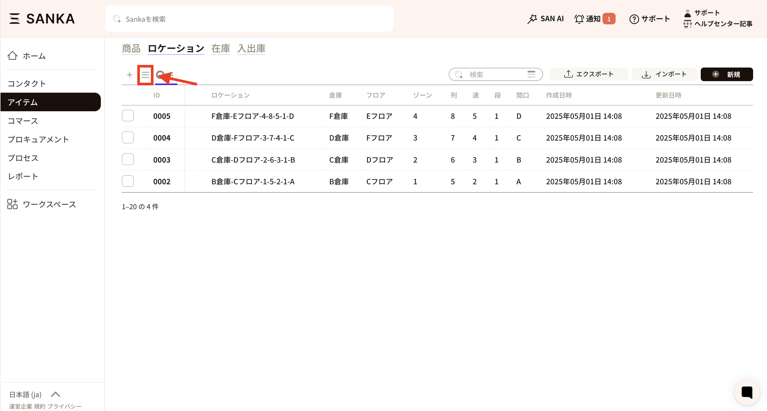Toggle the sidebar with SANKA hamburger icon
Screen dimensions: 767x411
click(14, 18)
